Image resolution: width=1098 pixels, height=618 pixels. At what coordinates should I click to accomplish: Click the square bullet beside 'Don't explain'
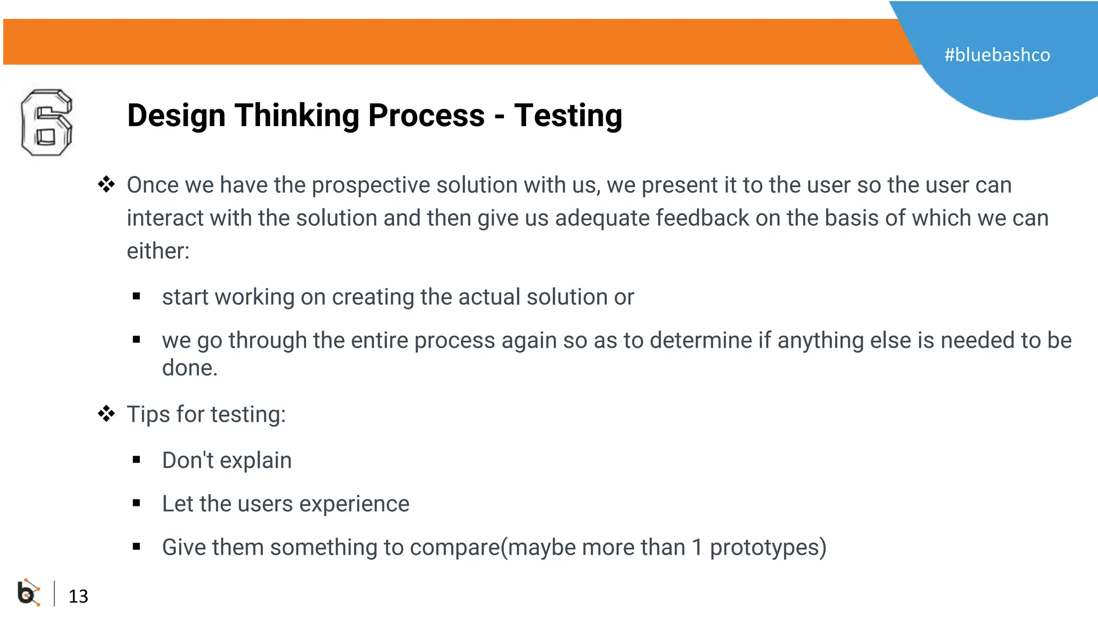point(136,460)
